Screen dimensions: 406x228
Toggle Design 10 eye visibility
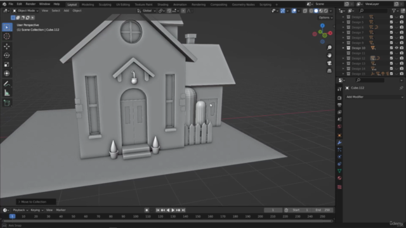pos(396,48)
